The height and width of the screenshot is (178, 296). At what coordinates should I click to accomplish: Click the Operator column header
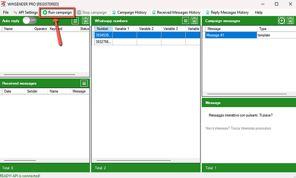point(40,29)
